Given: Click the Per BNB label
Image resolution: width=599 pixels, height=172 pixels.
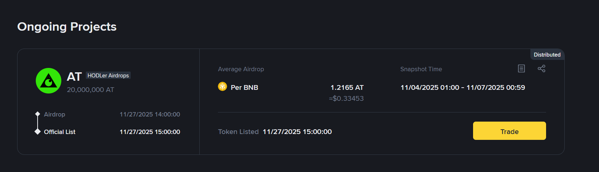Looking at the screenshot, I should [244, 88].
